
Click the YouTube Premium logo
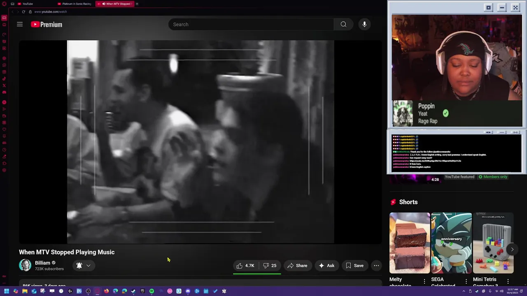47,24
